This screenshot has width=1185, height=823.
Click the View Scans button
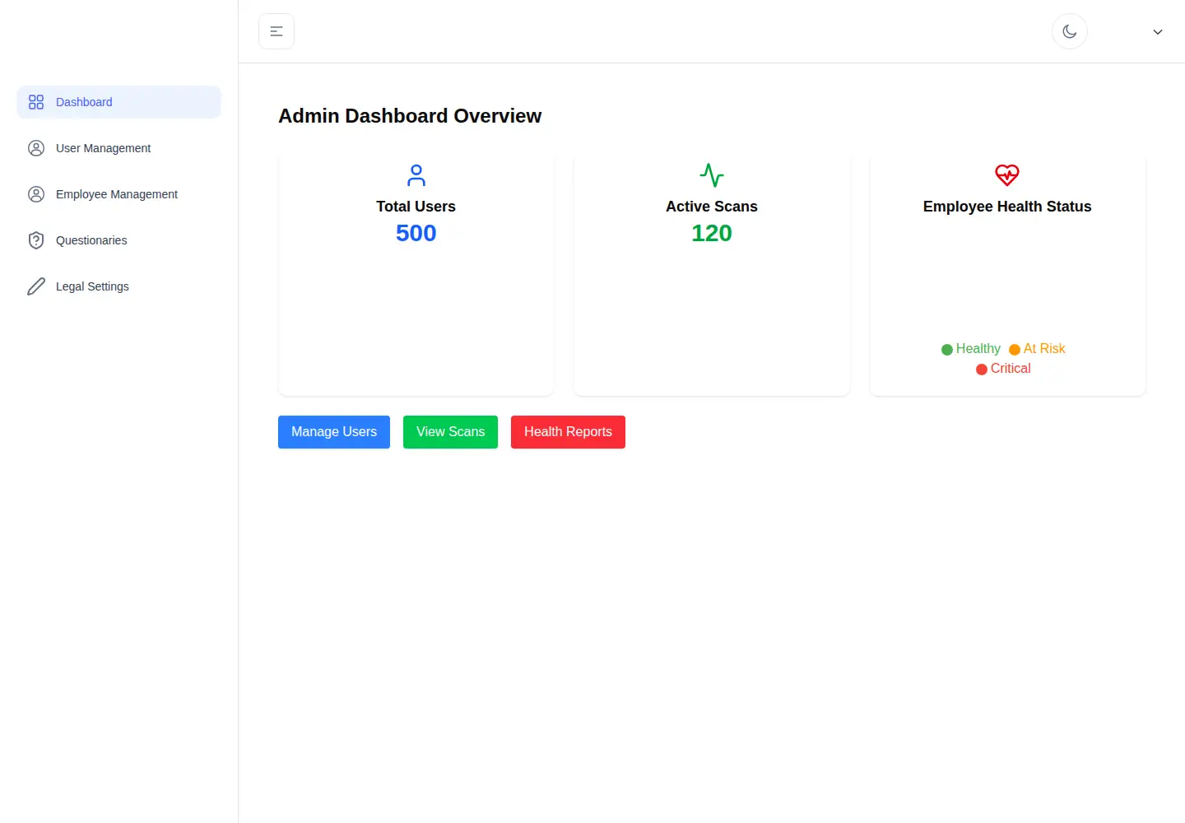tap(450, 432)
